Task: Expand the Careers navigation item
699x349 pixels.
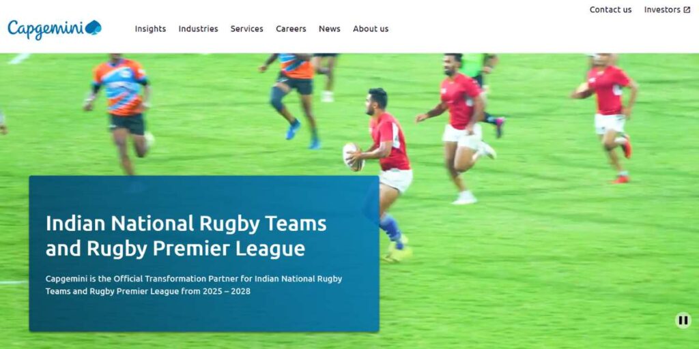Action: (291, 29)
